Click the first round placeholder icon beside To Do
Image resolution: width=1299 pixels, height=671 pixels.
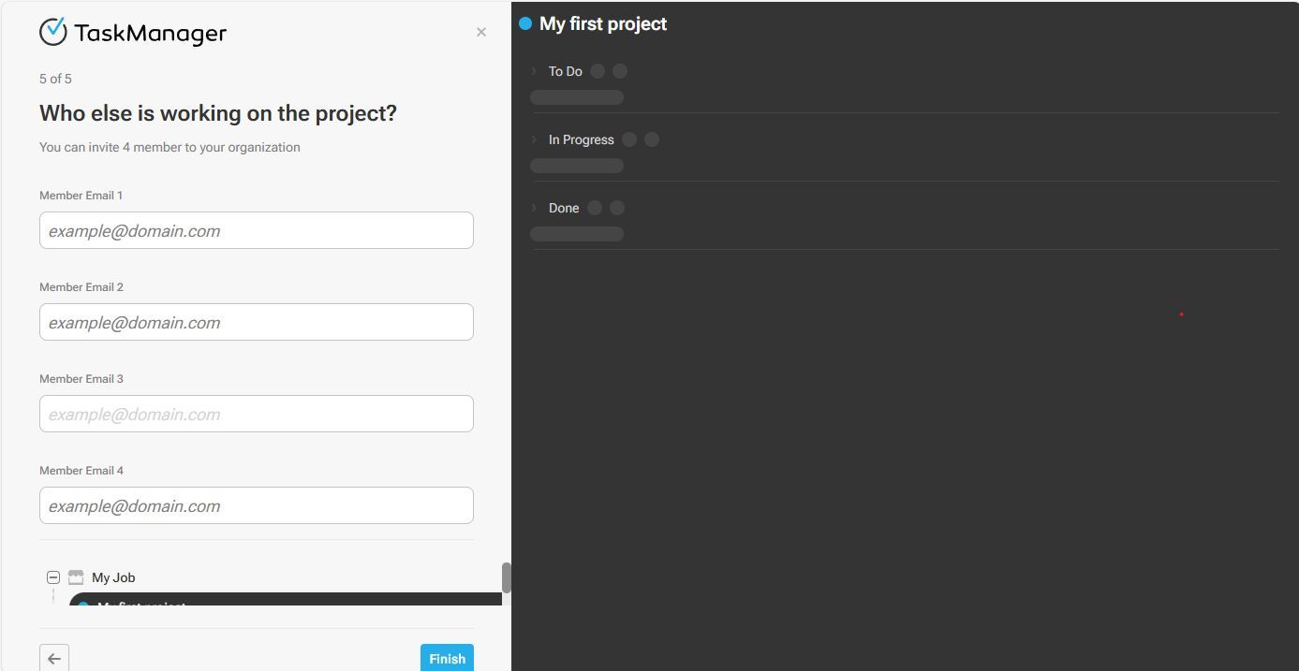point(598,71)
